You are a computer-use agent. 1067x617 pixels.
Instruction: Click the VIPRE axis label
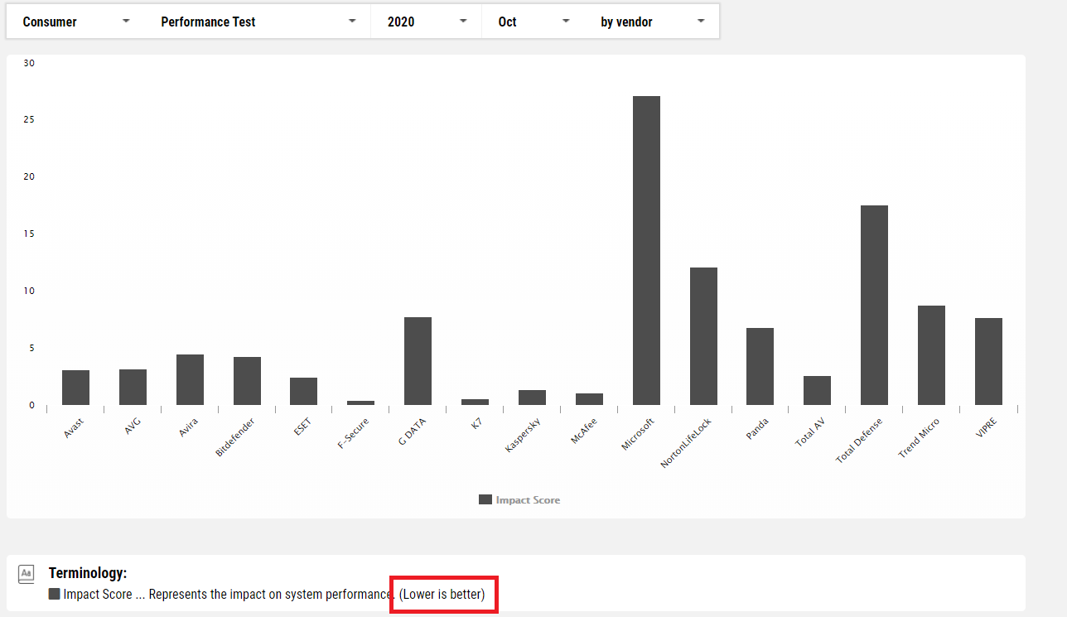tap(986, 428)
